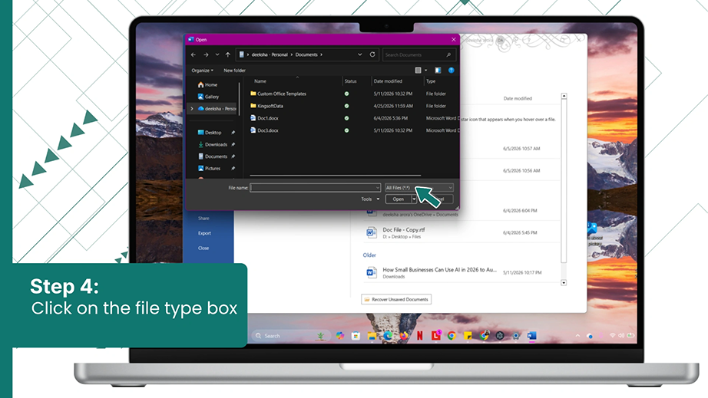Viewport: 708px width, 398px height.
Task: Open the view options dropdown arrow
Action: pos(425,71)
